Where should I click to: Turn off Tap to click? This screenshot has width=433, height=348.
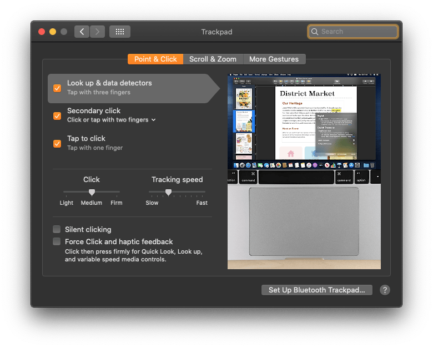[57, 143]
